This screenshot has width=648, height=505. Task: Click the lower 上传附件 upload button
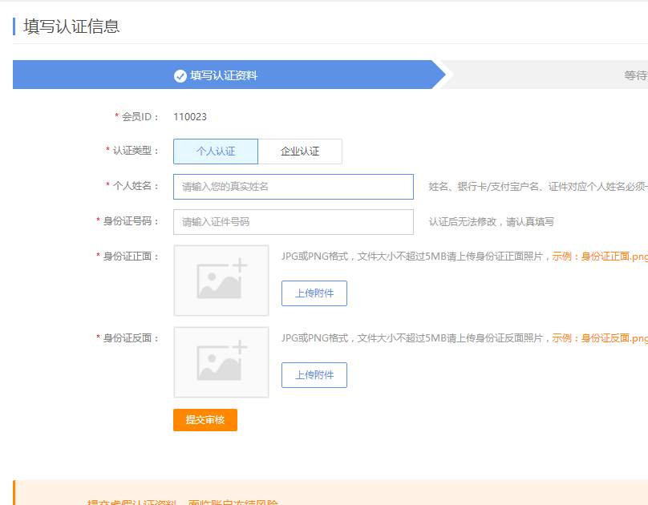(314, 374)
